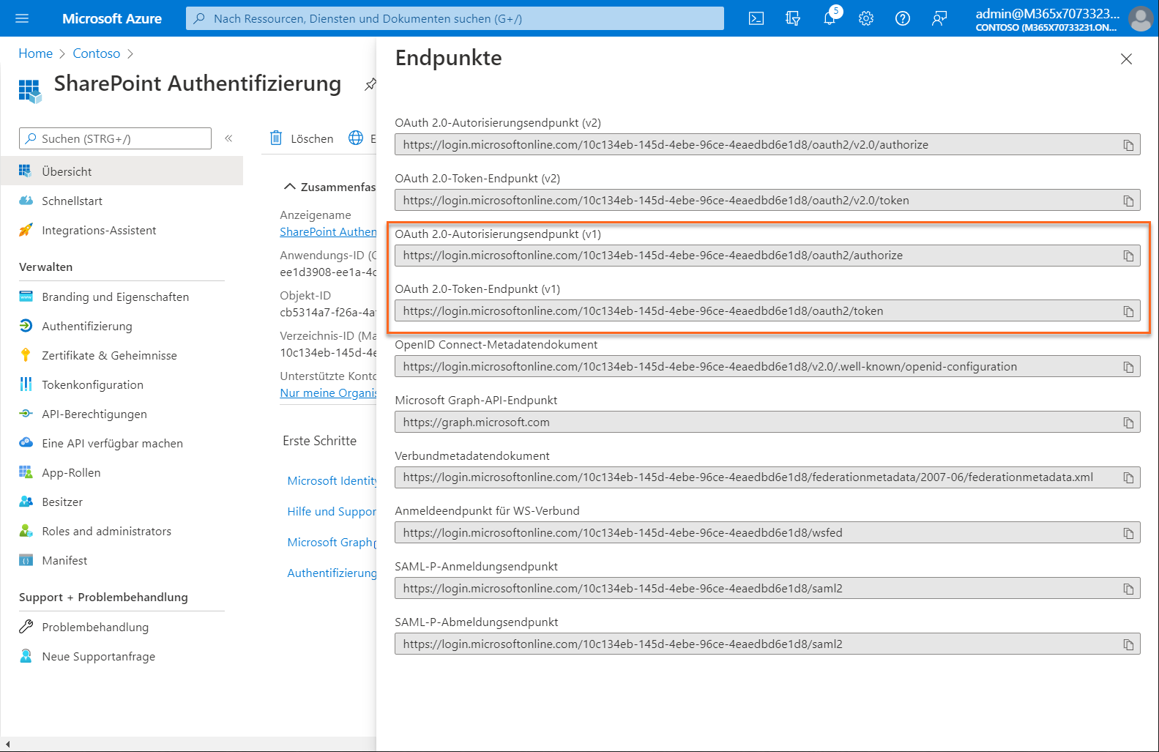Click the sidebar search box Suchen (STRG+/)
The width and height of the screenshot is (1159, 752).
[115, 138]
